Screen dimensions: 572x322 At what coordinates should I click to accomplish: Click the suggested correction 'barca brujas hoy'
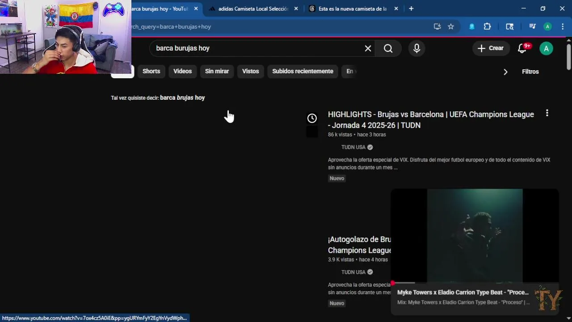(182, 97)
